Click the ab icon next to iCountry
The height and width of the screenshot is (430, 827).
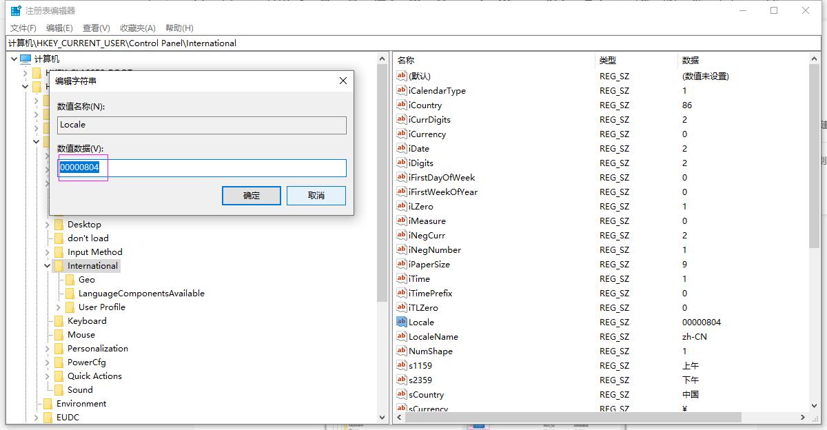coord(401,105)
